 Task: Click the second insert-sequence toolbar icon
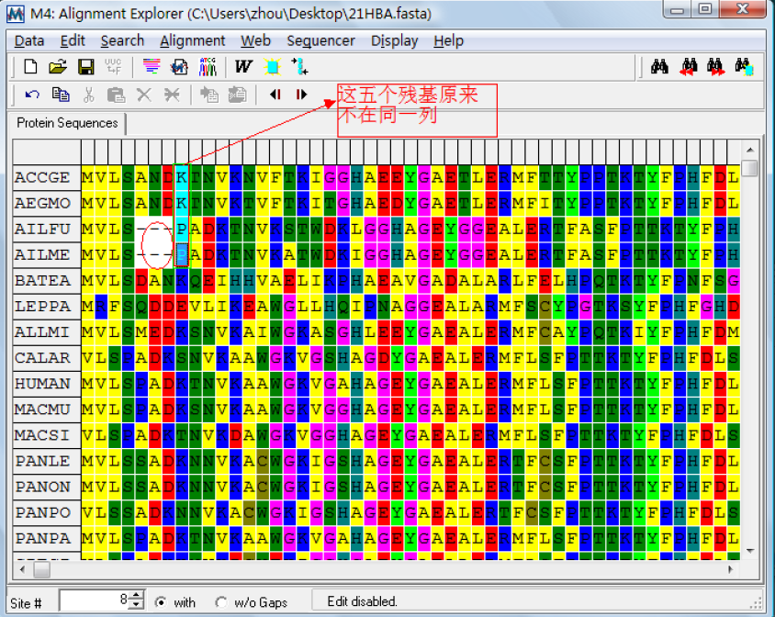pyautogui.click(x=237, y=95)
